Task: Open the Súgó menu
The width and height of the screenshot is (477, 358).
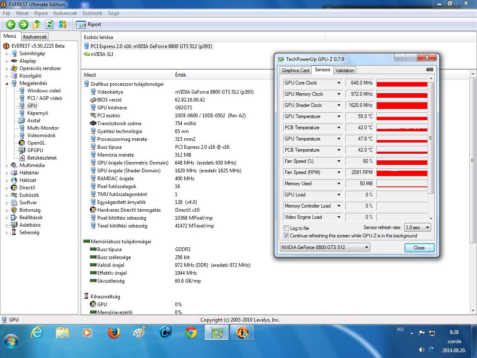Action: (x=113, y=13)
